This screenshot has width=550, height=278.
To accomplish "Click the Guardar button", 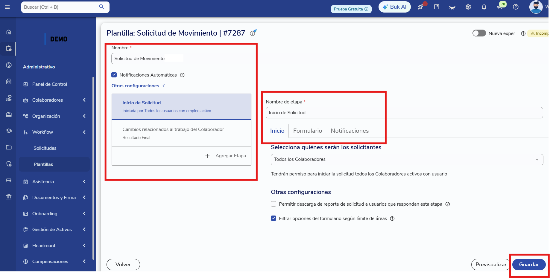I will click(x=529, y=265).
